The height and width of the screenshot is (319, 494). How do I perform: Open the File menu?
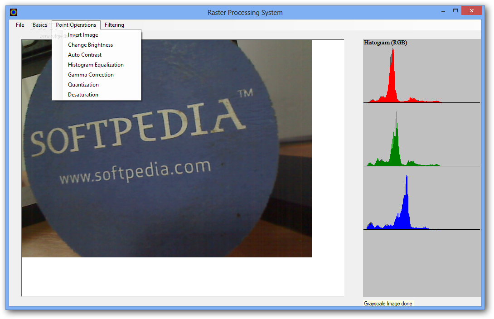(20, 25)
